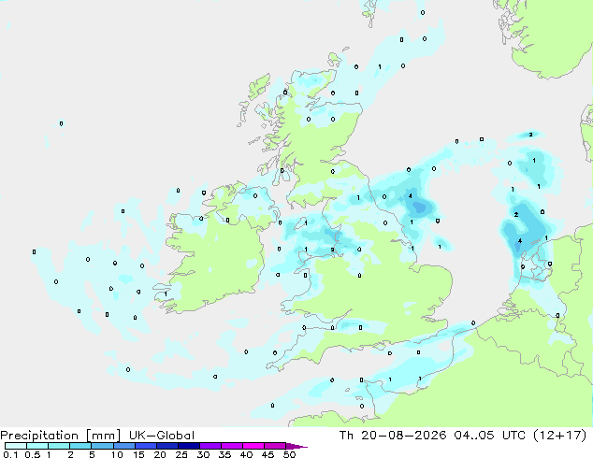Click the '35' legend scale label
The image size is (593, 458).
224,454
